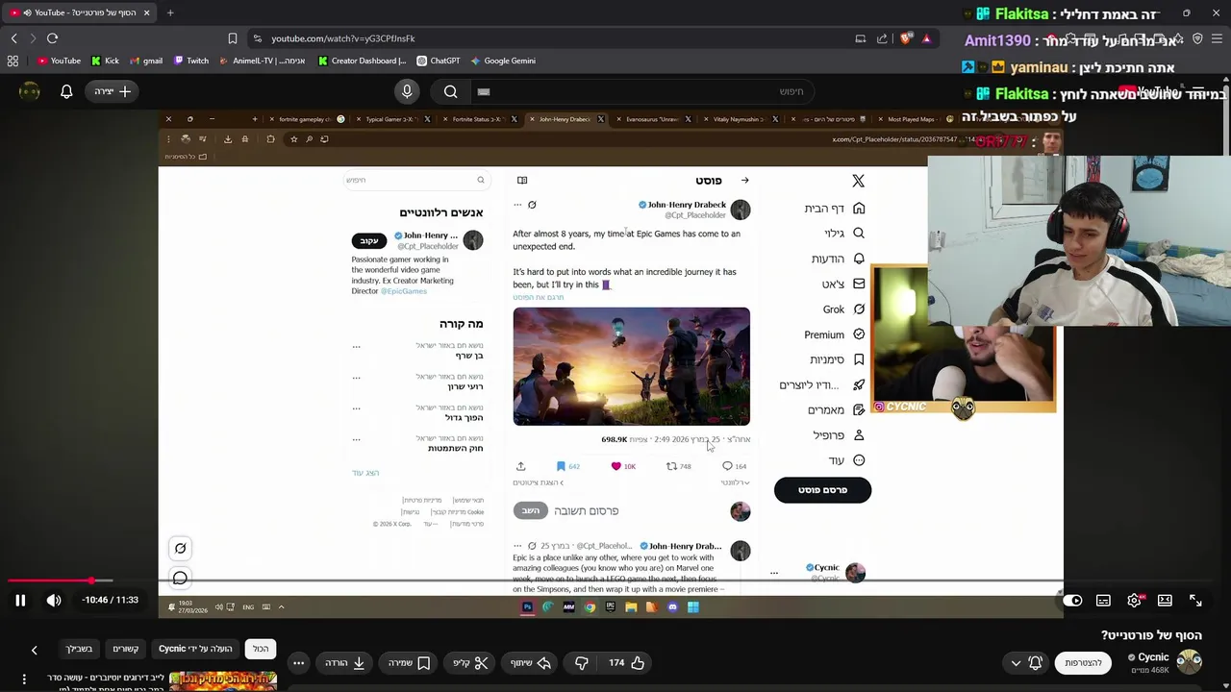Open the Google Gemini bookmark
The height and width of the screenshot is (692, 1231).
coord(502,61)
